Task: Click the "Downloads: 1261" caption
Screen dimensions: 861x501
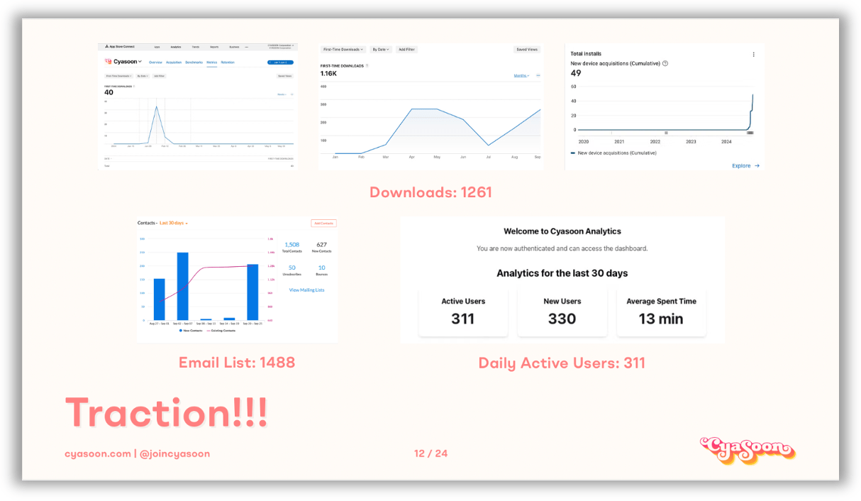Action: coord(430,192)
